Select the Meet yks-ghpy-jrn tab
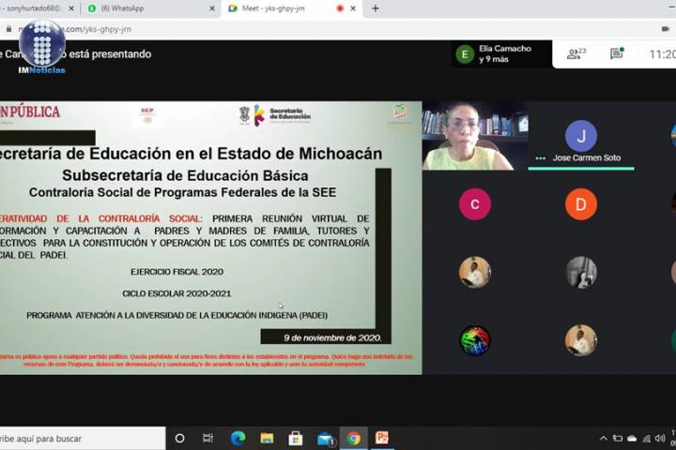Viewport: 676px width, 450px height. coord(282,8)
